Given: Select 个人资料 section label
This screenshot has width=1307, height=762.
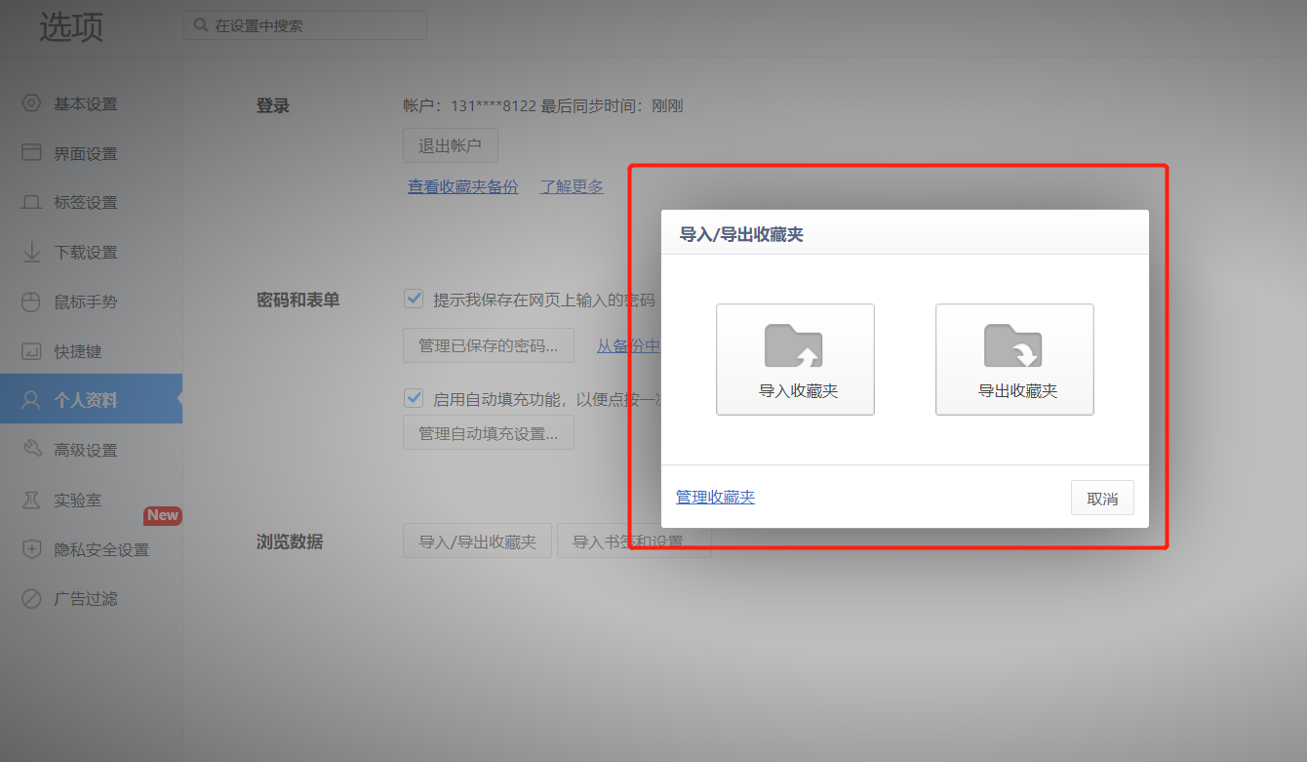Looking at the screenshot, I should pyautogui.click(x=85, y=400).
